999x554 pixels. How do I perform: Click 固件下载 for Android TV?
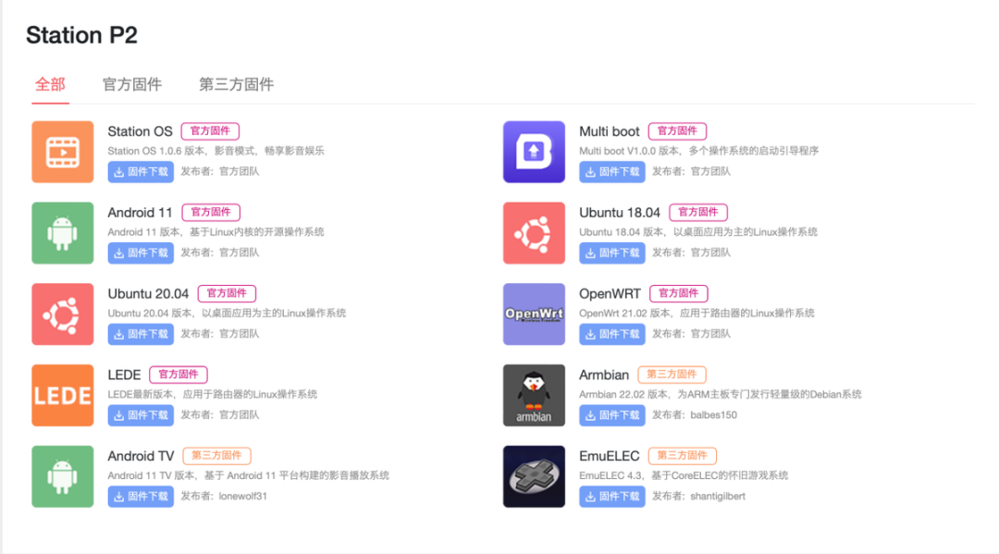click(x=140, y=497)
